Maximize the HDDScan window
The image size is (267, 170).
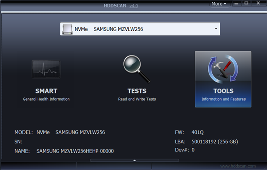(x=247, y=3)
